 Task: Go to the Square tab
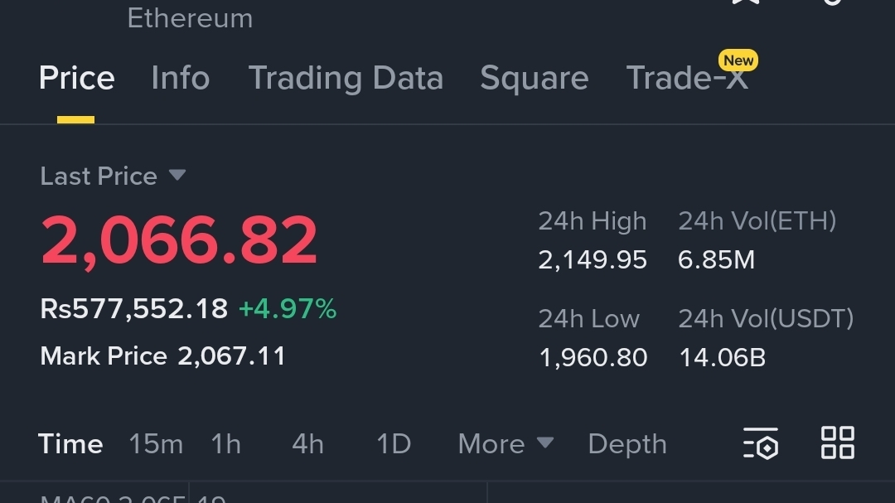click(534, 79)
